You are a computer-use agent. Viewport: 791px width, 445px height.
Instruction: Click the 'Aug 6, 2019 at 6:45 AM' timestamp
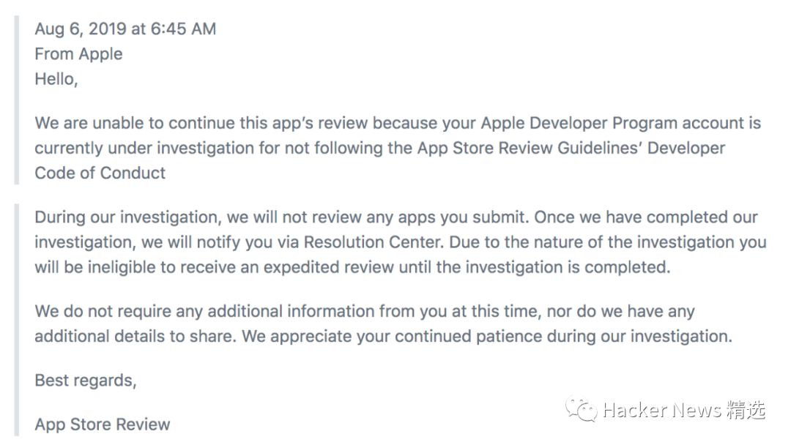125,29
